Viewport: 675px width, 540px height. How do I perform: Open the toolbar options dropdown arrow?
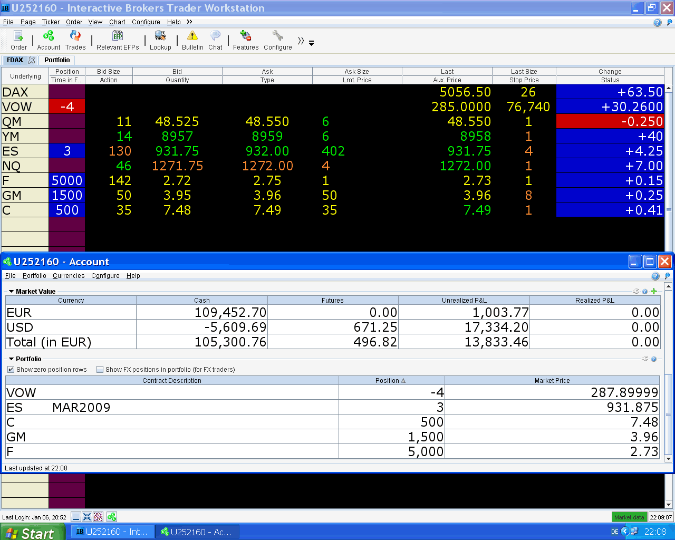point(311,43)
